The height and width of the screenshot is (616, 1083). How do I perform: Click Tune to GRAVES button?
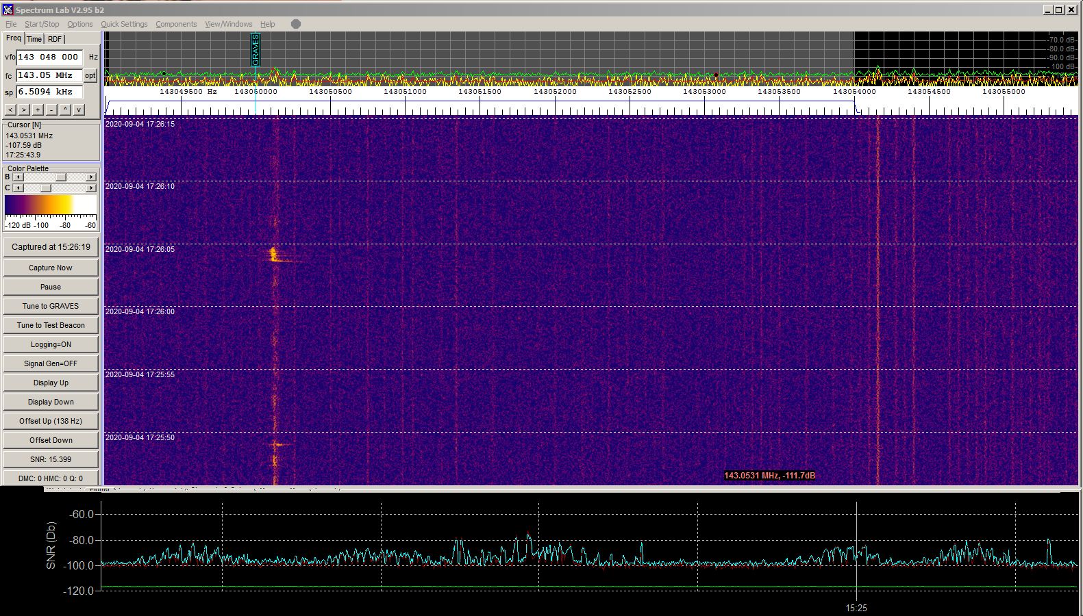click(51, 306)
